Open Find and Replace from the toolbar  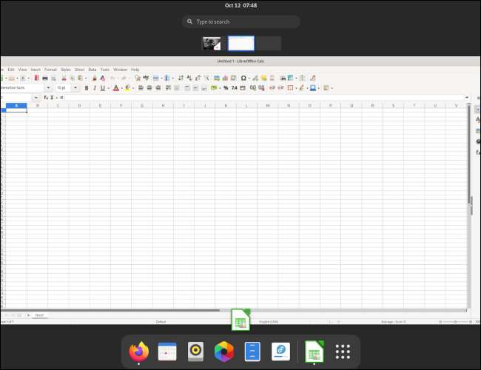tap(138, 78)
